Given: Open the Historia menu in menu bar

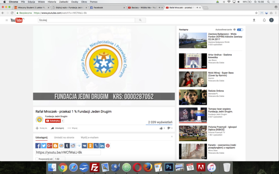Looking at the screenshot, I should click(52, 2).
